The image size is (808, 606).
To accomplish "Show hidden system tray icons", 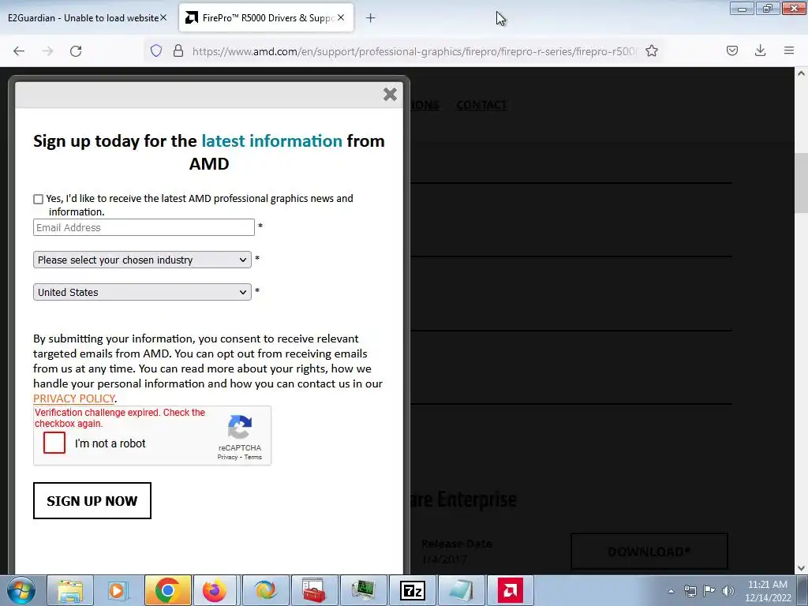I will click(671, 591).
